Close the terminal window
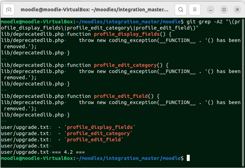This screenshot has width=245, height=168. coord(237,10)
